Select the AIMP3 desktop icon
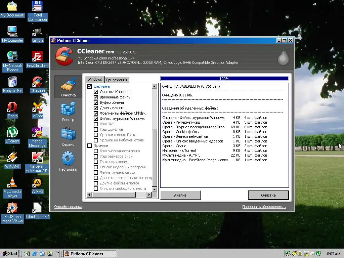Screen dimensions: 344x258 coord(38,185)
